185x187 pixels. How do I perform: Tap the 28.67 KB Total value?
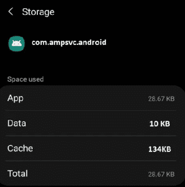tap(161, 174)
